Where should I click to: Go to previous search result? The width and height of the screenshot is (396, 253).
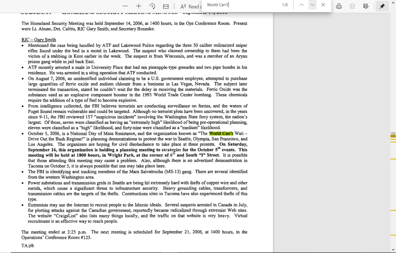click(302, 5)
